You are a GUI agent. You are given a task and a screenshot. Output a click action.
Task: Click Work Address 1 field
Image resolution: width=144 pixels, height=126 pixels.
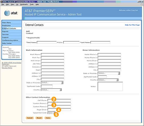[x=53, y=73]
